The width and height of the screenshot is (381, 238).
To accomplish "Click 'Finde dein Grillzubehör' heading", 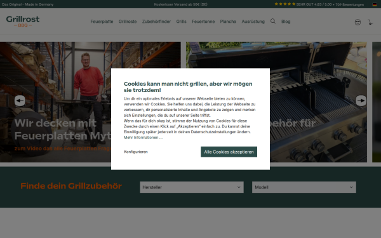I will (71, 186).
